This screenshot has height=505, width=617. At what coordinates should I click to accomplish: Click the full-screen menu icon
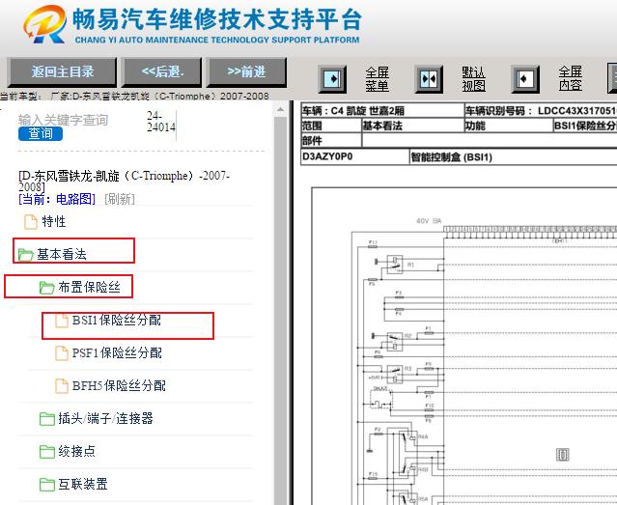pyautogui.click(x=332, y=79)
